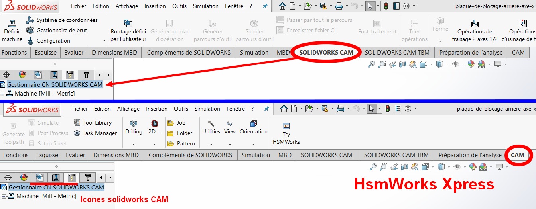Click the Print icon in upper quick-access bar
This screenshot has width=536, height=209.
pyautogui.click(x=339, y=6)
